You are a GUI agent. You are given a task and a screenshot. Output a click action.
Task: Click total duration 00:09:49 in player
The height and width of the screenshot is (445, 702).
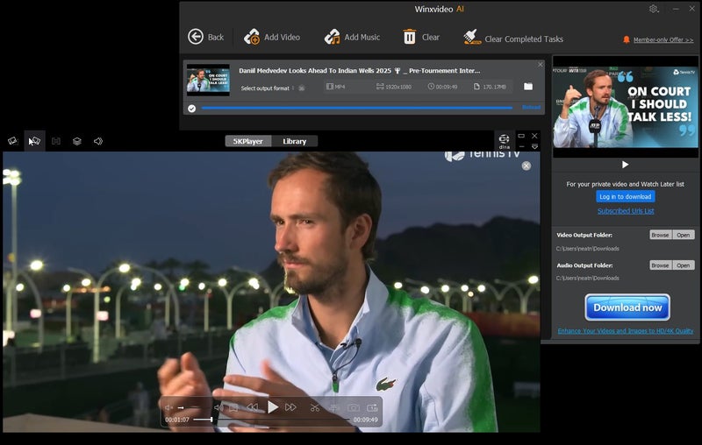(365, 420)
